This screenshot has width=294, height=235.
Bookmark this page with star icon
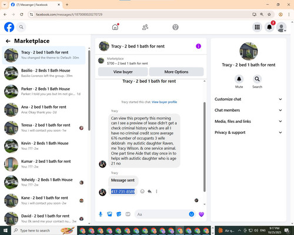pyautogui.click(x=269, y=15)
